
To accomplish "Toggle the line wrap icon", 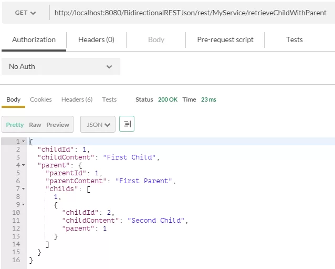I will [x=127, y=124].
